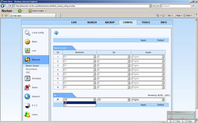Open the Basic gear icon
The height and width of the screenshot is (123, 198).
[x=27, y=42]
